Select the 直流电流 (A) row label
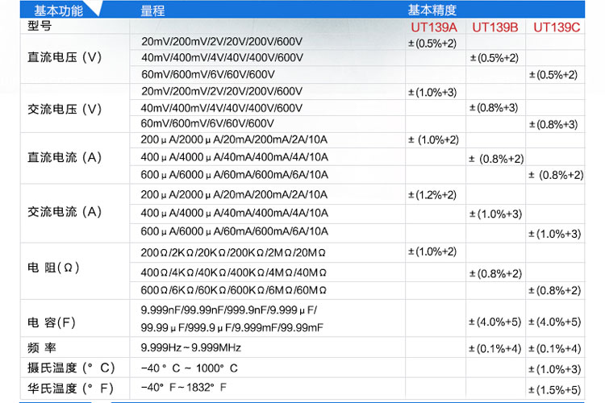Viewport: 605px width, 403px height. coord(65,158)
